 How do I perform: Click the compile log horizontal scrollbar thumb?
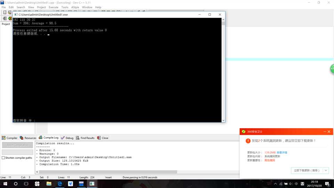pyautogui.click(x=108, y=172)
